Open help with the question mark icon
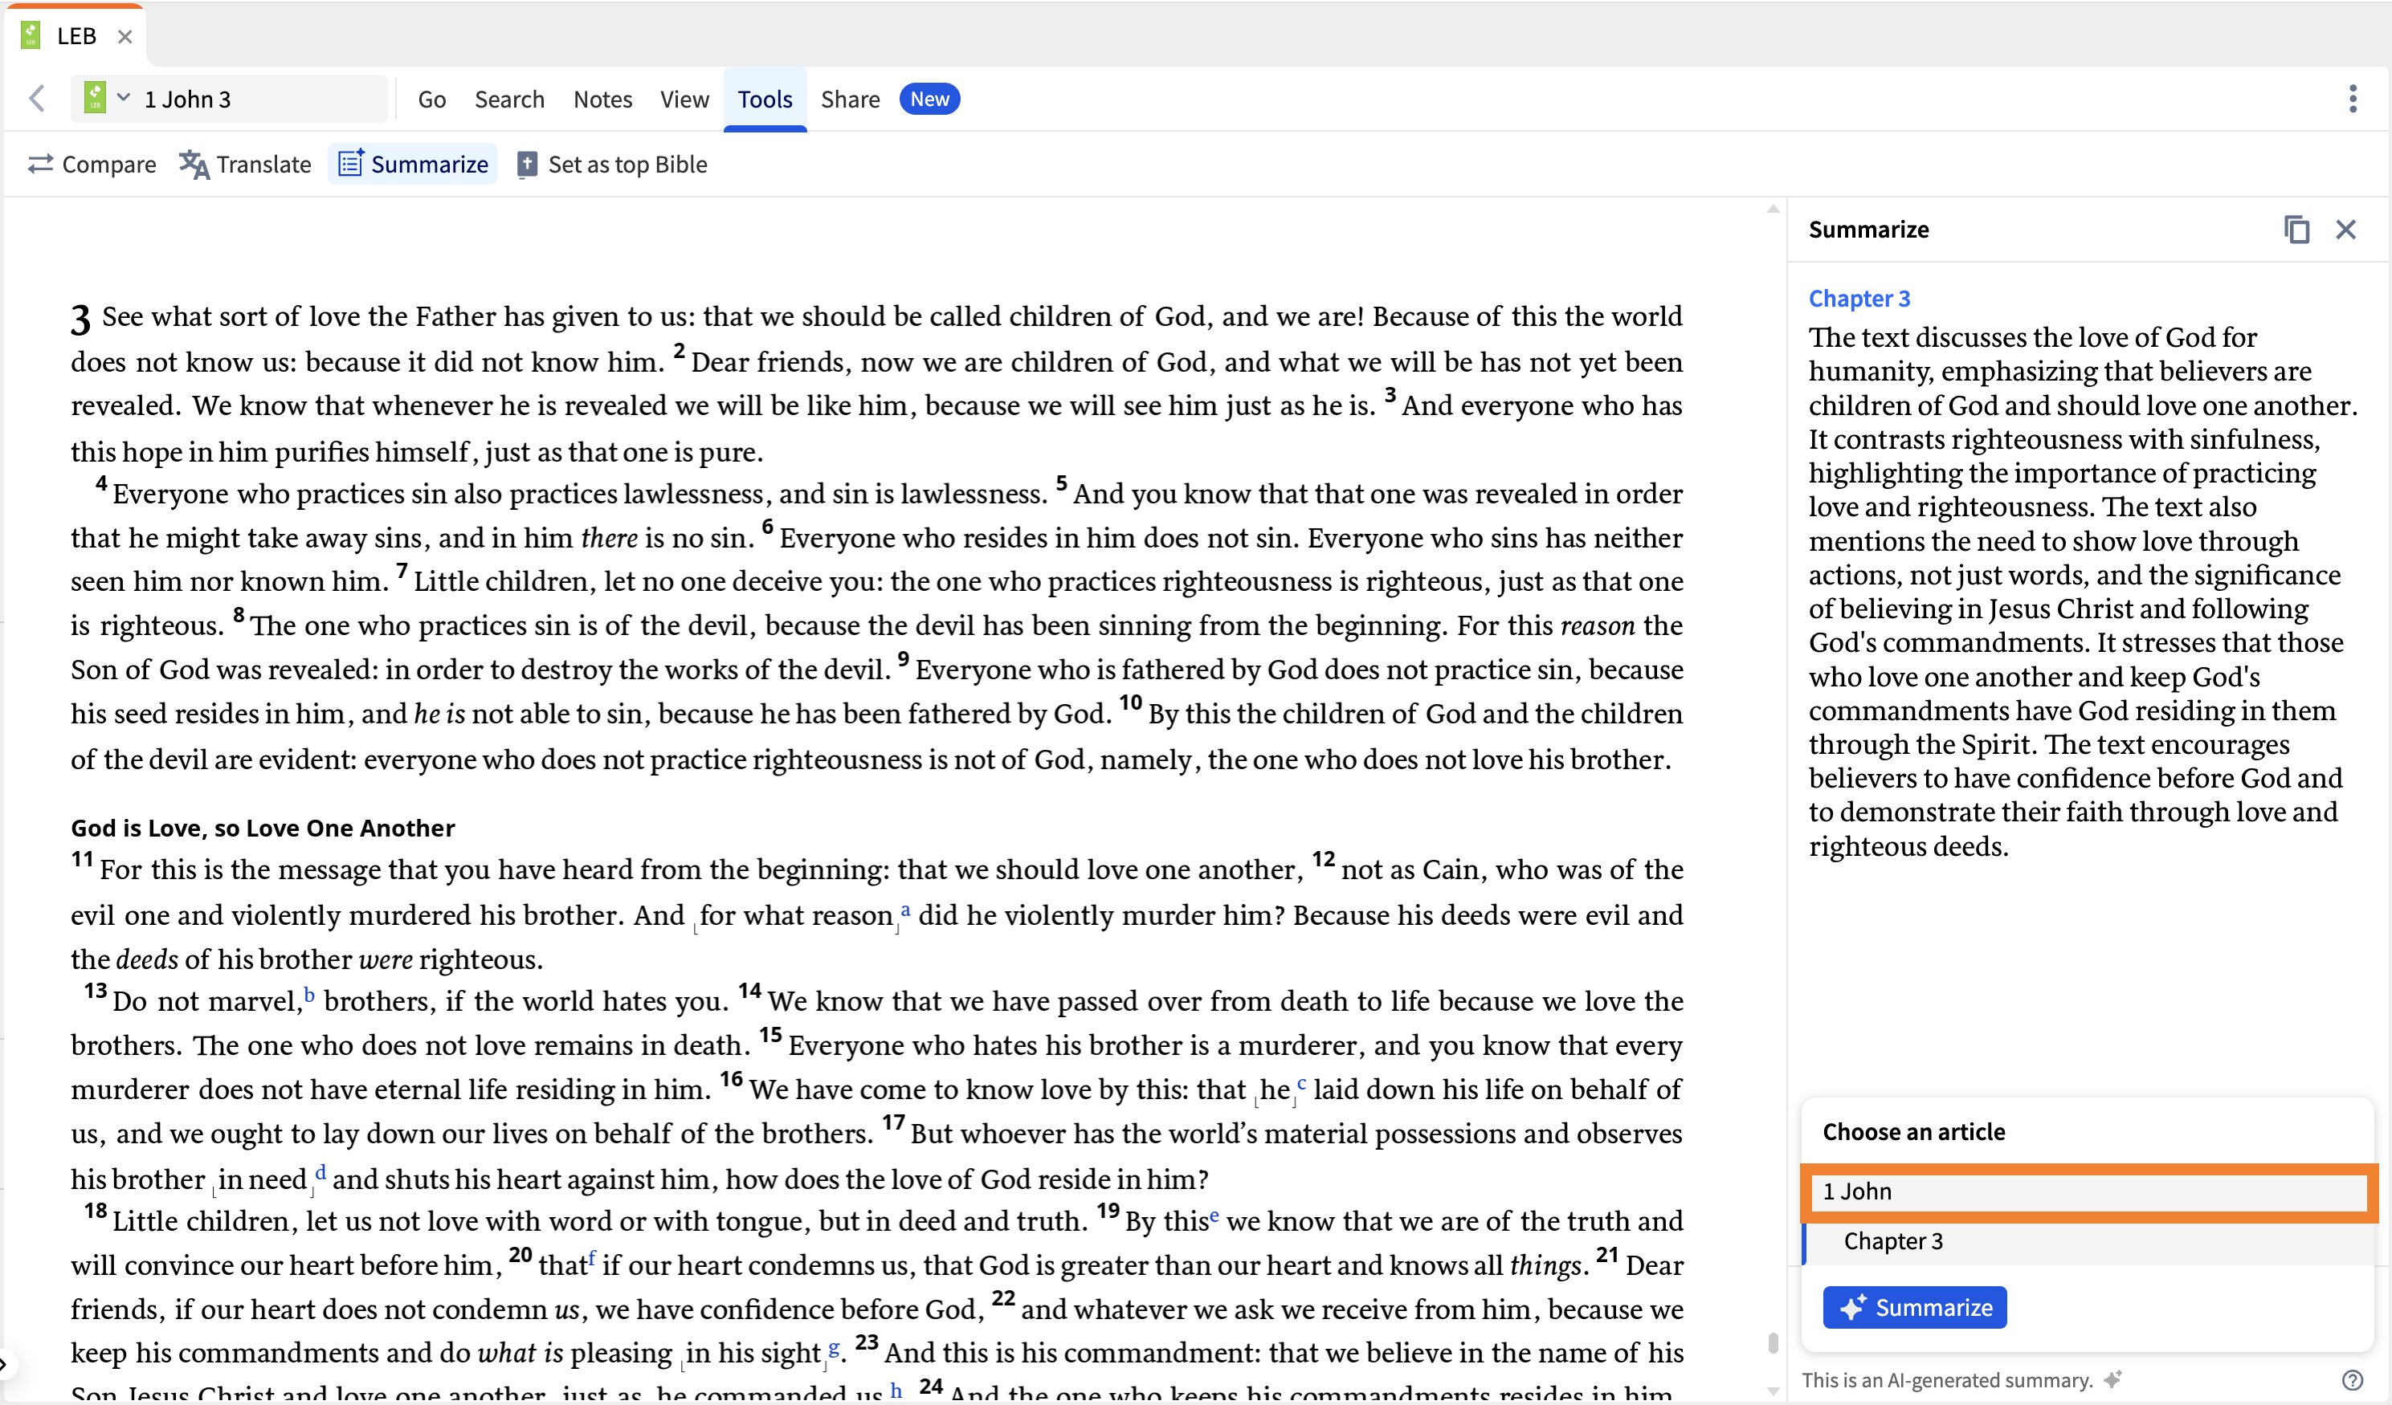 (x=2352, y=1380)
